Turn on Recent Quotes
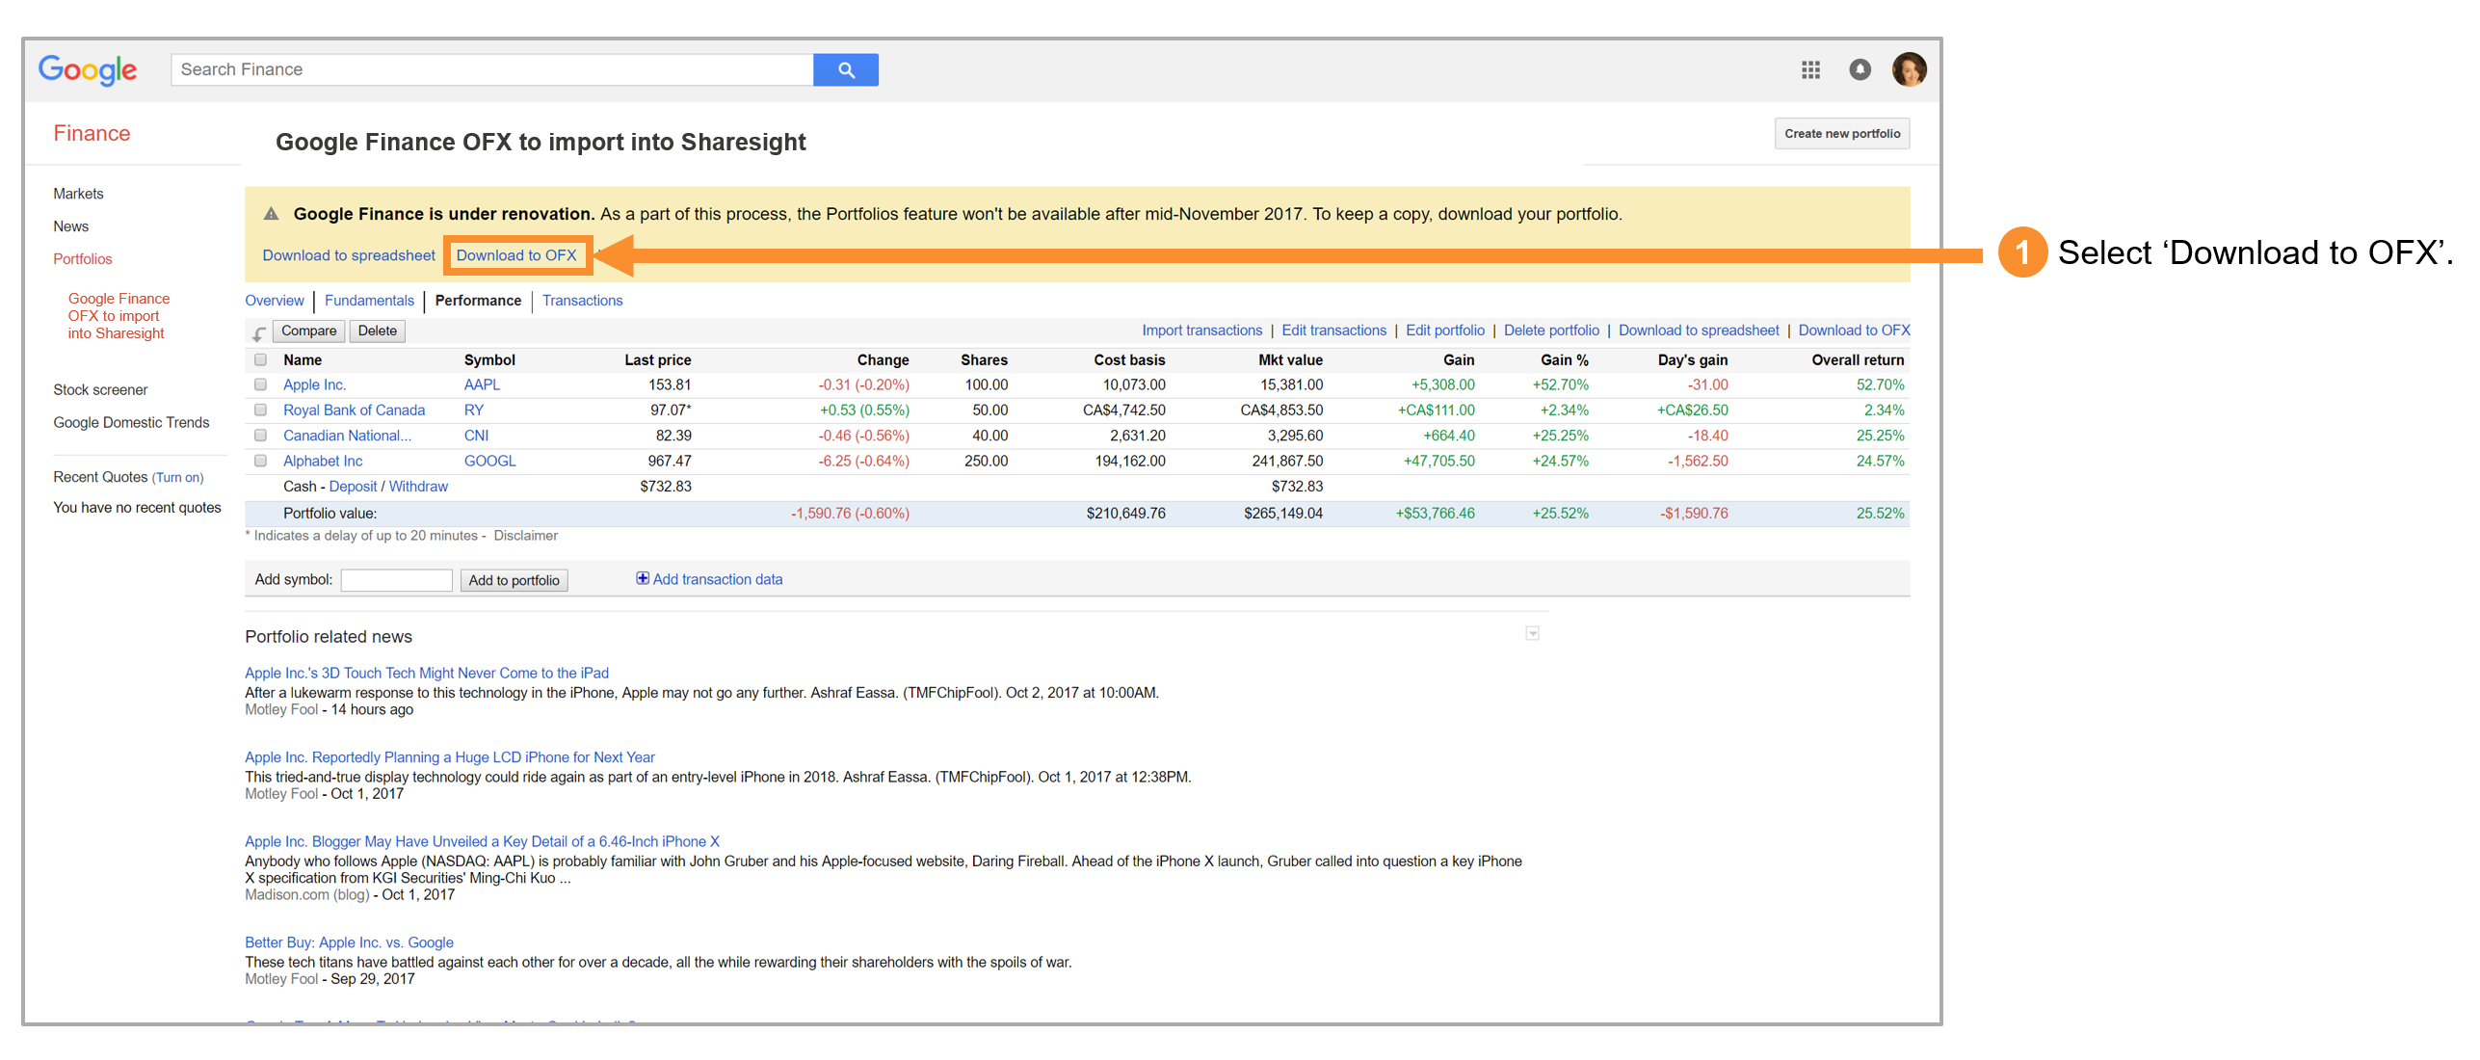Viewport: 2480px width, 1060px height. click(x=178, y=478)
